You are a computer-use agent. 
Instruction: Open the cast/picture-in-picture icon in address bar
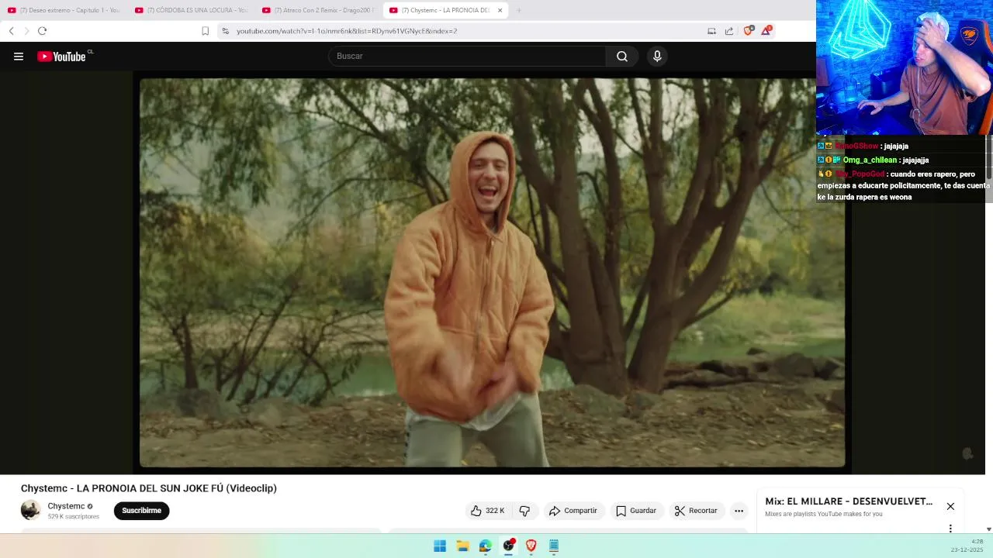[711, 31]
